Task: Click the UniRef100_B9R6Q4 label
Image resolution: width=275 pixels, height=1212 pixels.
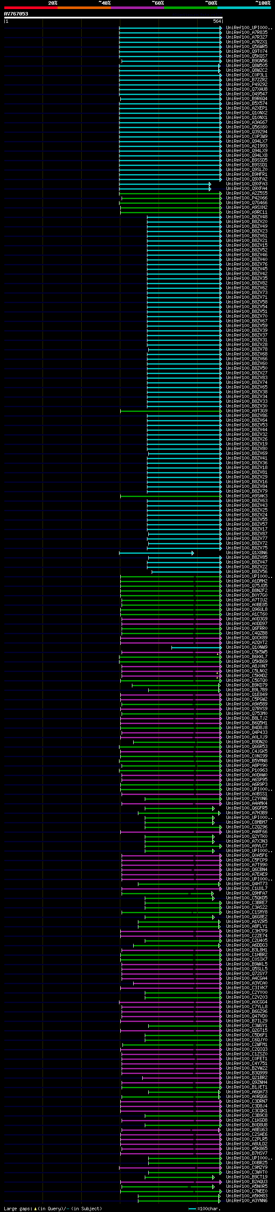Action: click(x=246, y=99)
